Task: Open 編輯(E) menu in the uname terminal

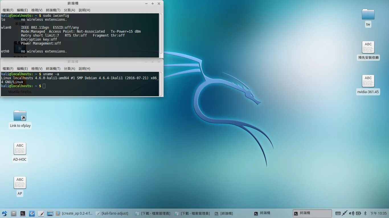Action: (x=22, y=68)
